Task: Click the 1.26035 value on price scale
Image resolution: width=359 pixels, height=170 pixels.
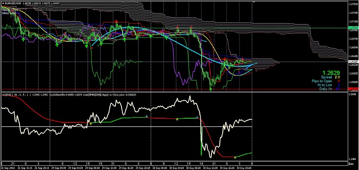Action: point(354,73)
